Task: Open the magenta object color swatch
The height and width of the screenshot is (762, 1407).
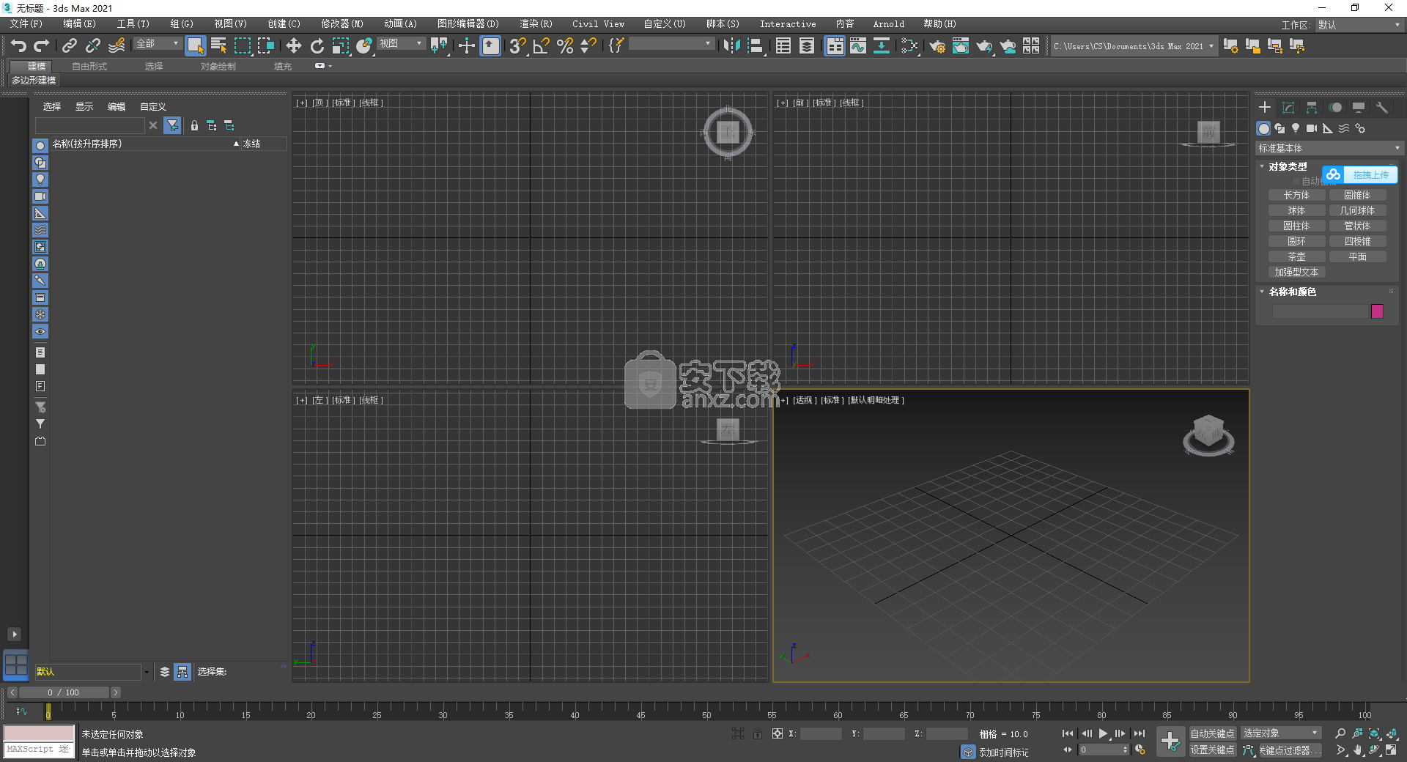Action: click(x=1377, y=311)
